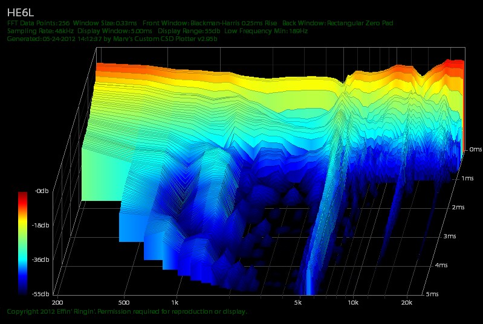Click the 3ms time axis label
This screenshot has height=324, width=483.
449,237
